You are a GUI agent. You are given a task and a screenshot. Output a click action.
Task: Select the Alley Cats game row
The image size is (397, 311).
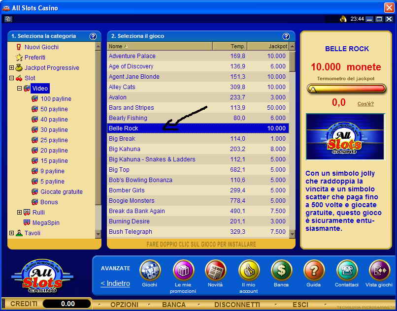tap(198, 87)
